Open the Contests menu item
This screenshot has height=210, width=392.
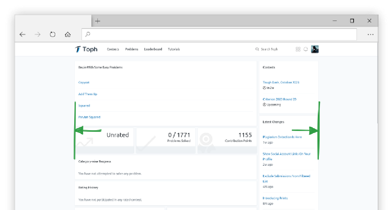(x=113, y=49)
